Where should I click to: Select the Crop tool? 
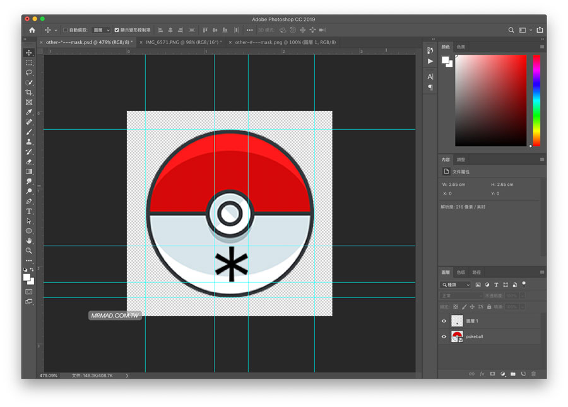[29, 93]
